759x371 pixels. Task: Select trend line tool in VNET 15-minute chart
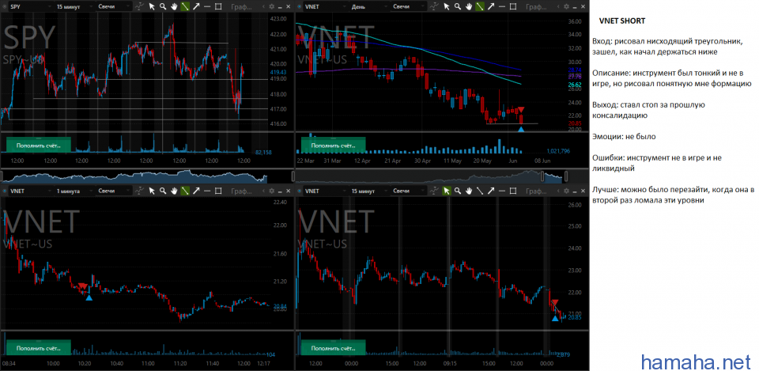pos(479,191)
